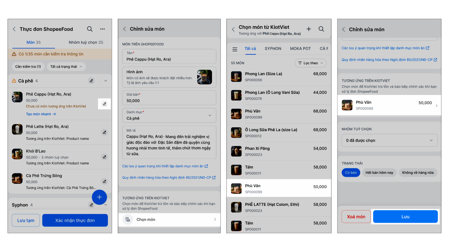
Task: Edit the Khói B'Lao item
Action: tap(104, 157)
